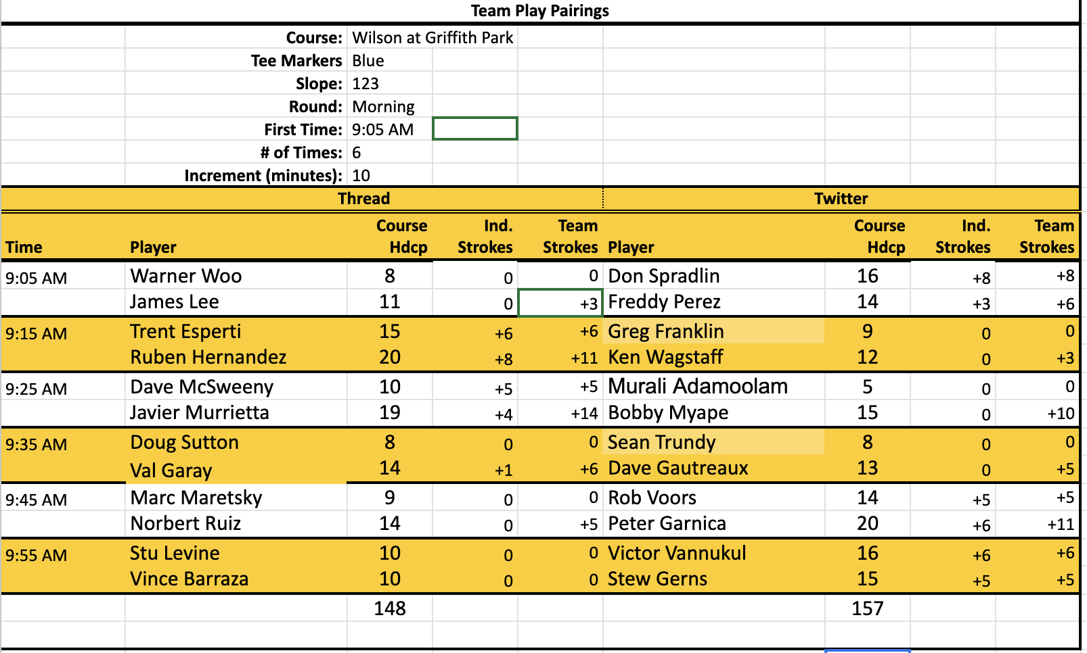Select the Increment minutes value 10
Viewport: 1087px width, 653px height.
click(389, 176)
